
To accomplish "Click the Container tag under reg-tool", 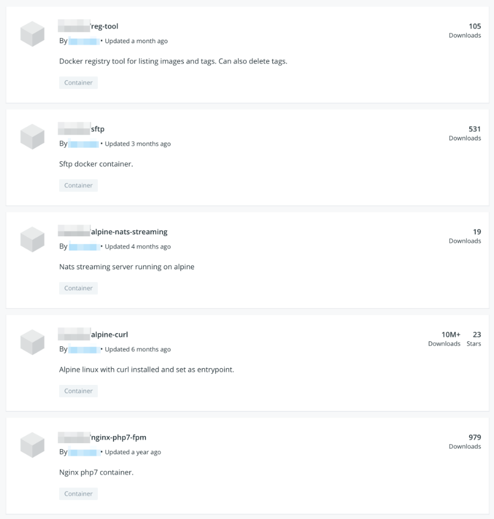I will point(79,83).
